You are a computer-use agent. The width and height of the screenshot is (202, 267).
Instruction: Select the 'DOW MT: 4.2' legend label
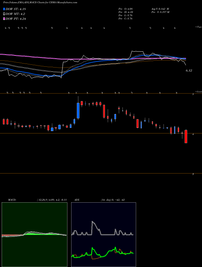point(15,14)
